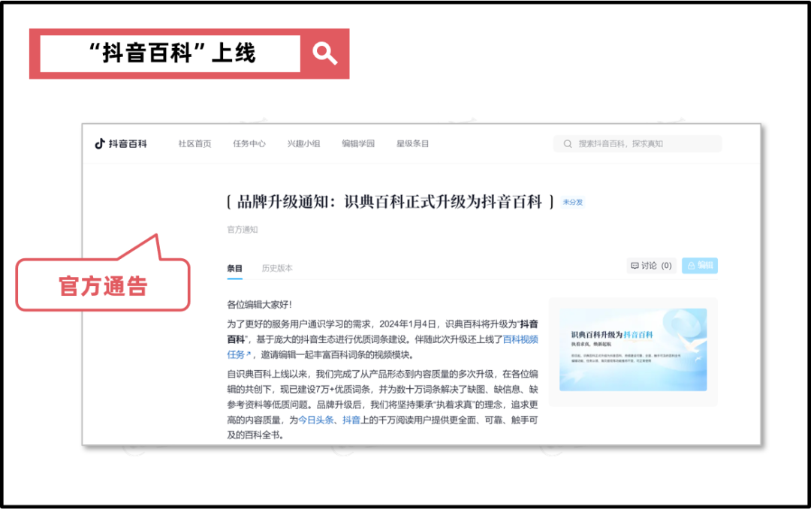This screenshot has width=811, height=509.
Task: Click the blue 编辑 button
Action: click(x=700, y=265)
